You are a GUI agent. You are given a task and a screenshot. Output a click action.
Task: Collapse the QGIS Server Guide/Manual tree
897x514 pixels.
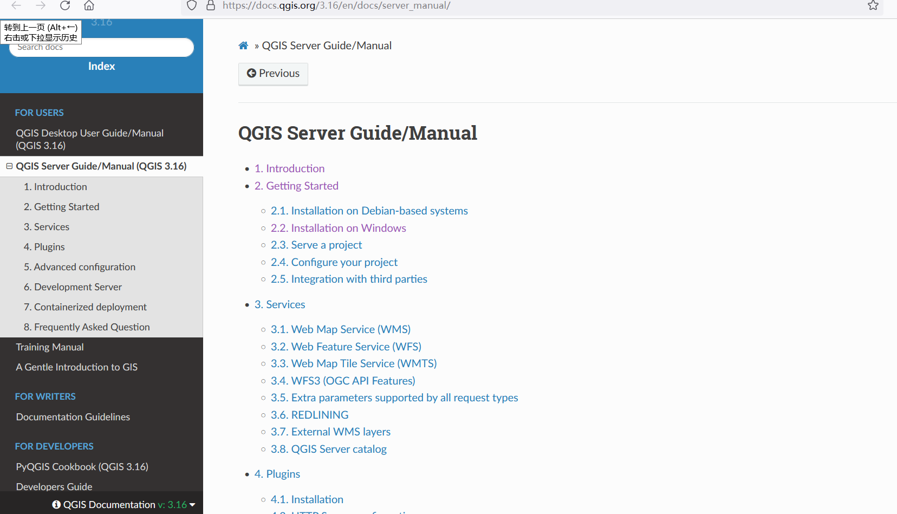pyautogui.click(x=9, y=166)
